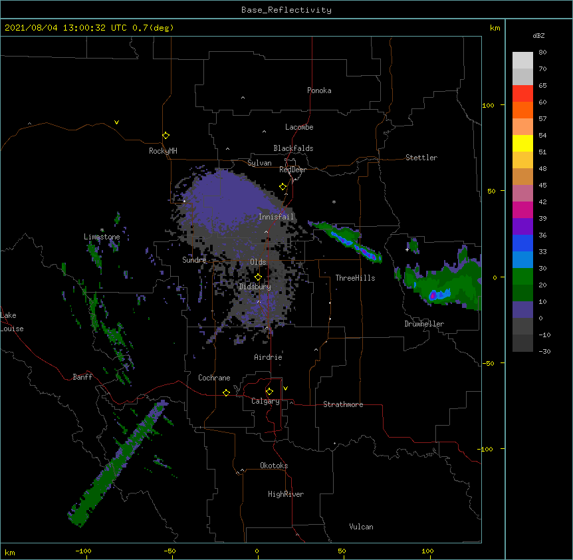The image size is (573, 560).
Task: Click the Sylvan city label
Action: click(259, 163)
